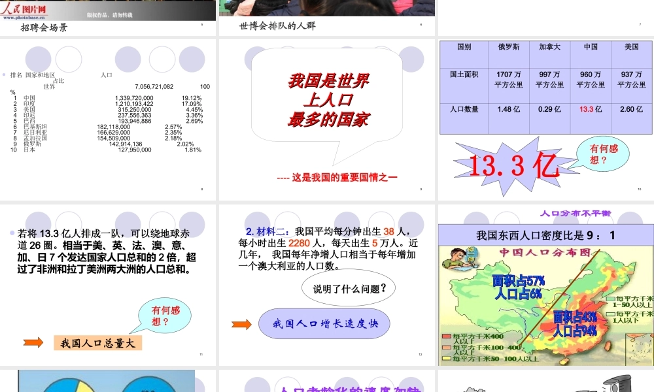Click the 人口分布不平衡 purple title

(576, 213)
